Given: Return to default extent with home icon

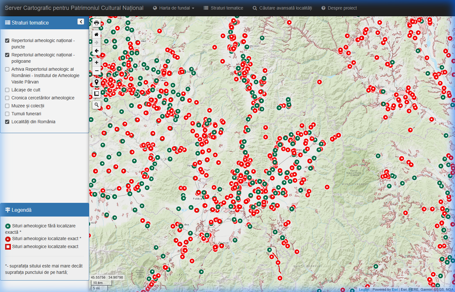Looking at the screenshot, I should [x=97, y=34].
